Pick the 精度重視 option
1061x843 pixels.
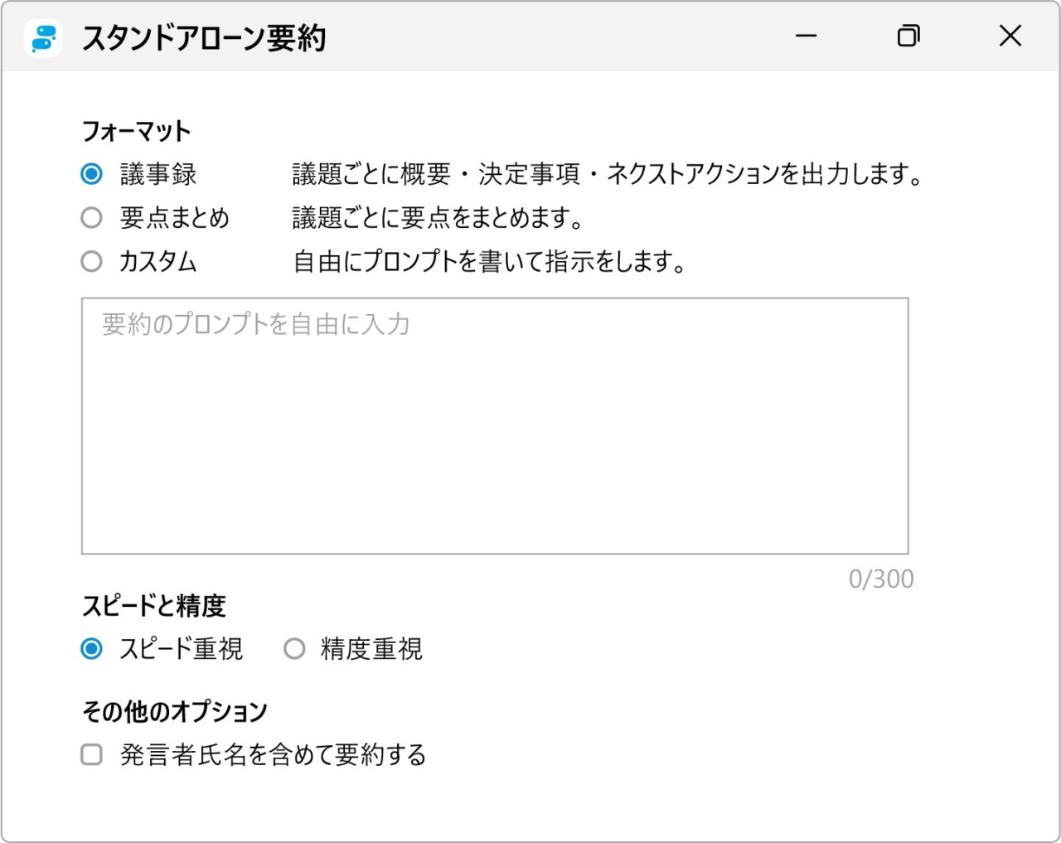[294, 649]
